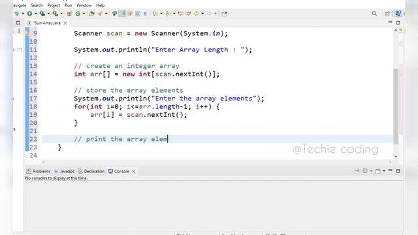Run the program with green play button
The width and height of the screenshot is (418, 235).
pyautogui.click(x=29, y=14)
